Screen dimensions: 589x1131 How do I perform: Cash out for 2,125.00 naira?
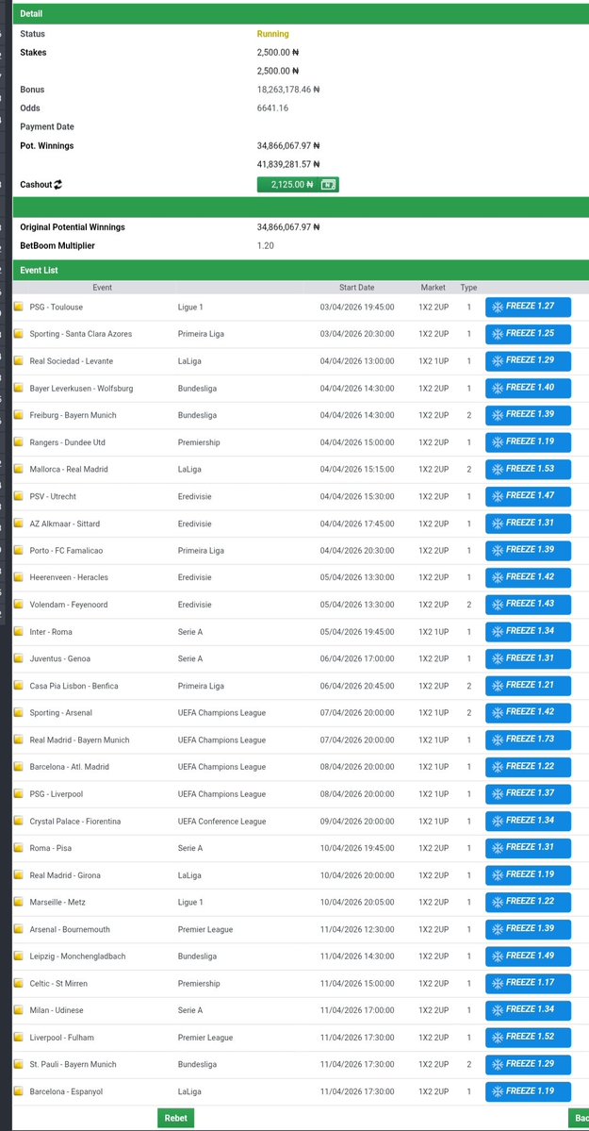coord(298,185)
